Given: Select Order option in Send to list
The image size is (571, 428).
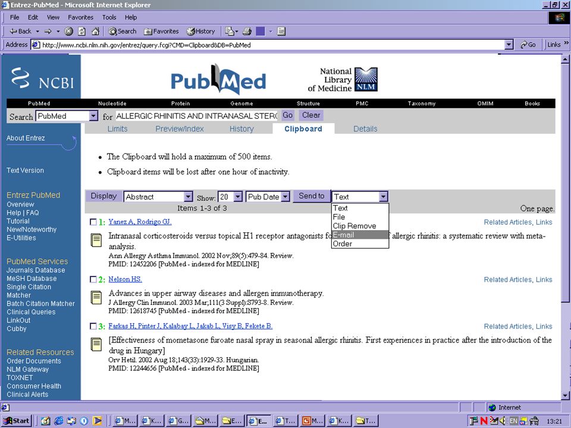Looking at the screenshot, I should 360,244.
